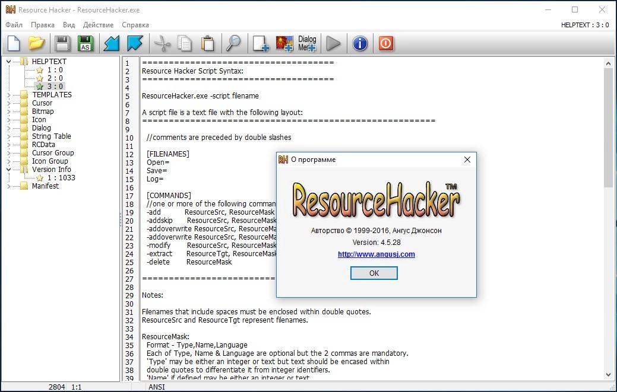Click the 'Version: 4.5.28' text
This screenshot has width=617, height=392.
pos(376,243)
